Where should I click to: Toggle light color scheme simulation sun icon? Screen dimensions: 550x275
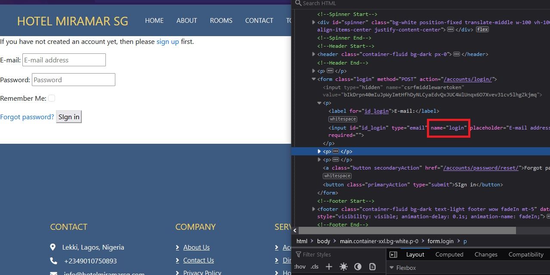[x=343, y=266]
